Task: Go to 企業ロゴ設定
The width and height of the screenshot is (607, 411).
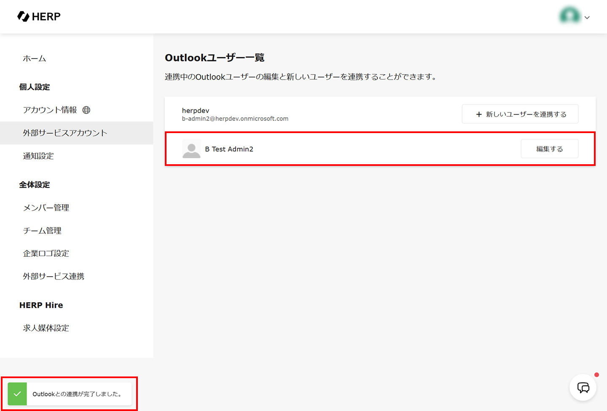Action: pos(46,253)
